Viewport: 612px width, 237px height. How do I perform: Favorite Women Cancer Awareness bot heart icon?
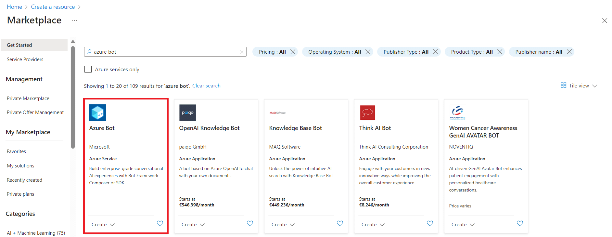520,223
